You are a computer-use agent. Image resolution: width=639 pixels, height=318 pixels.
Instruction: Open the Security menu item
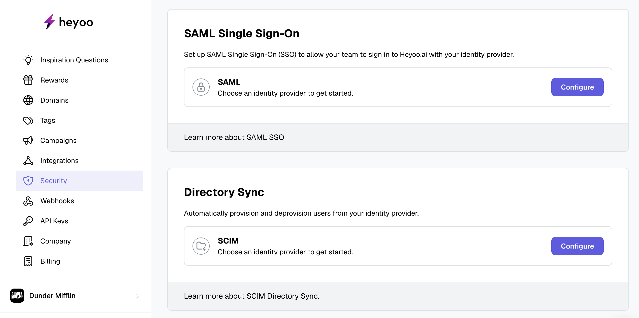point(54,181)
